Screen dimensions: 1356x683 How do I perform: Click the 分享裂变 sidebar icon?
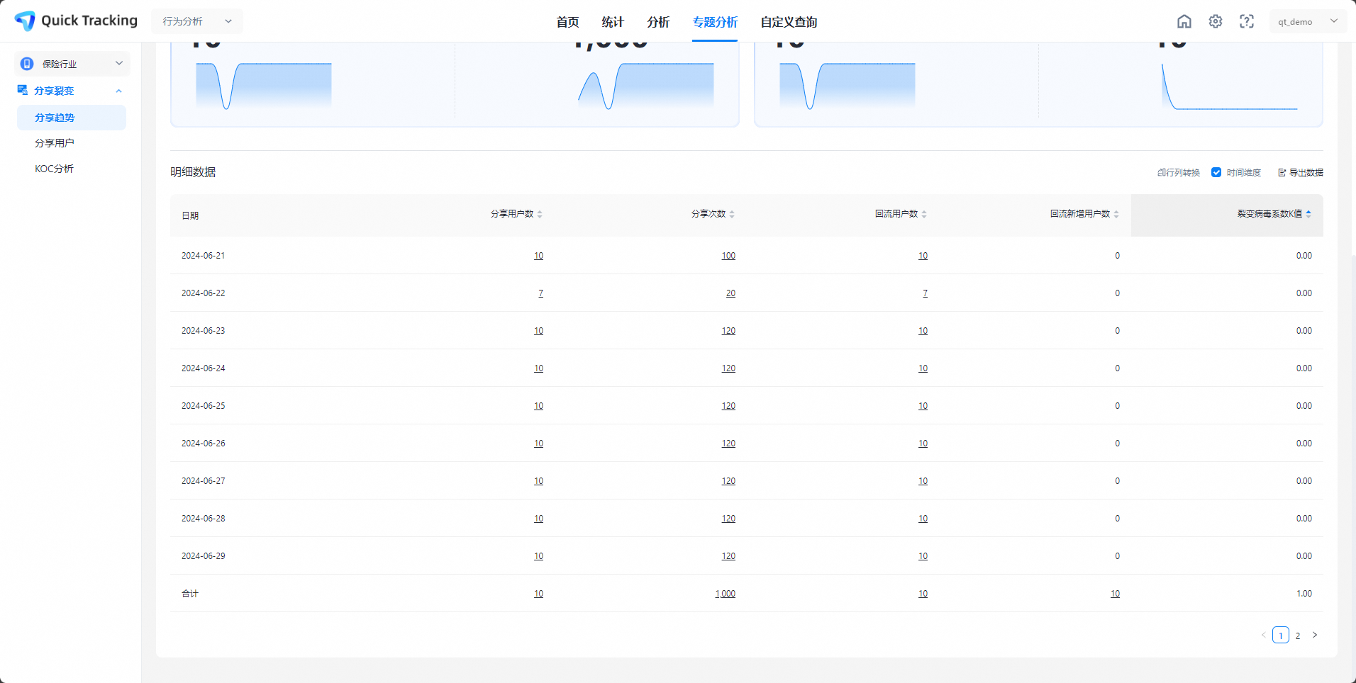coord(23,90)
